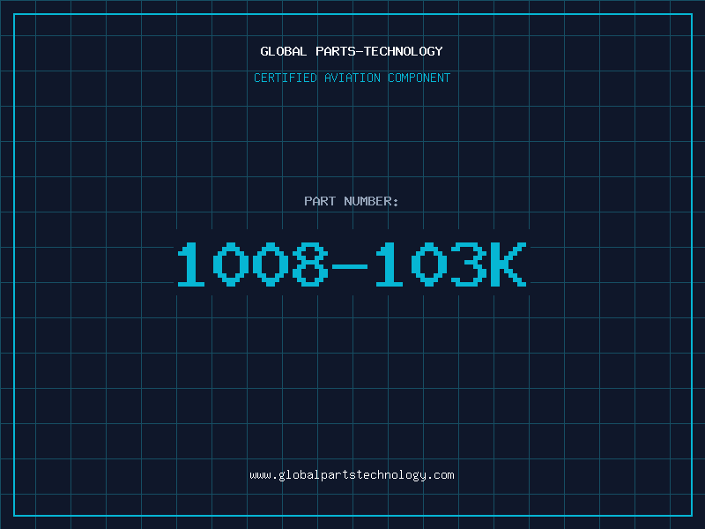Image resolution: width=705 pixels, height=529 pixels.
Task: Click the PART NUMBER: label
Action: [x=352, y=201]
